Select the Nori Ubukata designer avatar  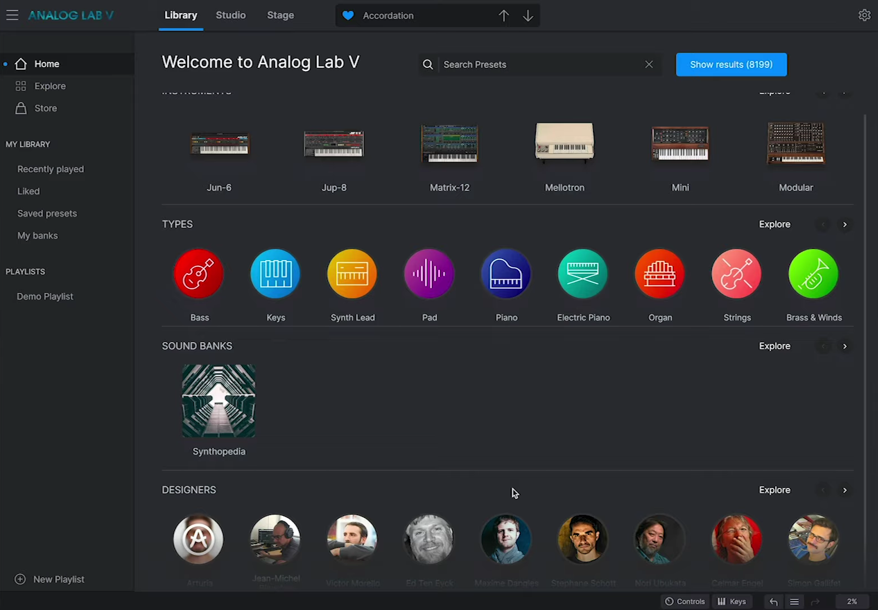point(660,539)
